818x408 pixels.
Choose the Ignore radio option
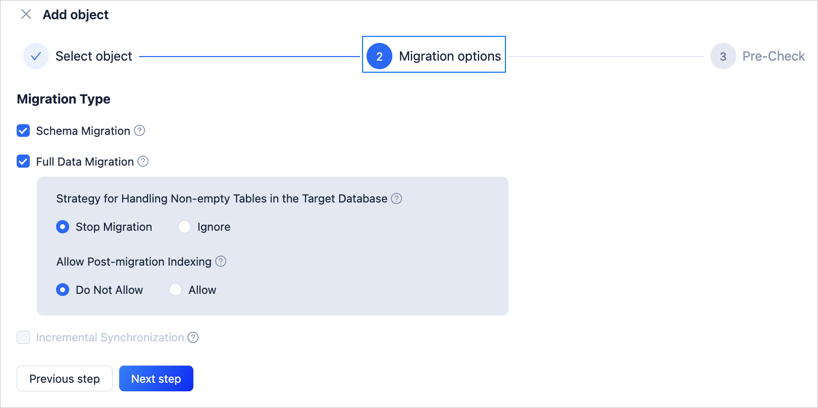pos(185,227)
